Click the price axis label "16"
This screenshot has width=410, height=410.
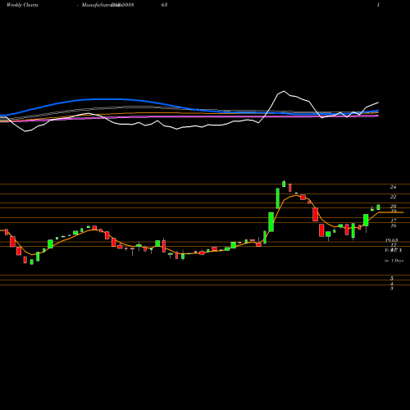[394, 225]
